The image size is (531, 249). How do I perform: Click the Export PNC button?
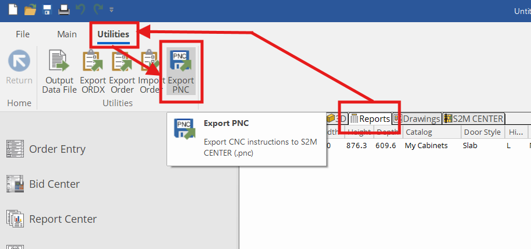(x=180, y=72)
